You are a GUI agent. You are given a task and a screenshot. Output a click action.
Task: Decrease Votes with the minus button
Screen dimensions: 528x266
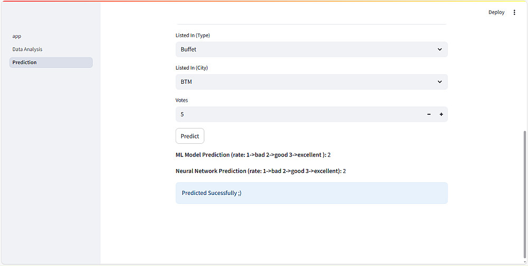[x=429, y=114]
